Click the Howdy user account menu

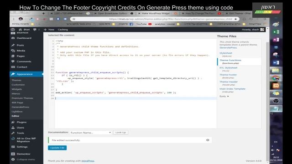point(253,30)
